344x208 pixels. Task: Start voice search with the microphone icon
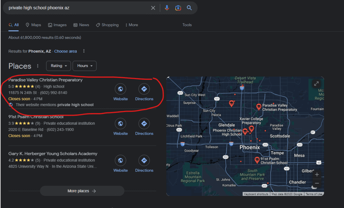(167, 8)
